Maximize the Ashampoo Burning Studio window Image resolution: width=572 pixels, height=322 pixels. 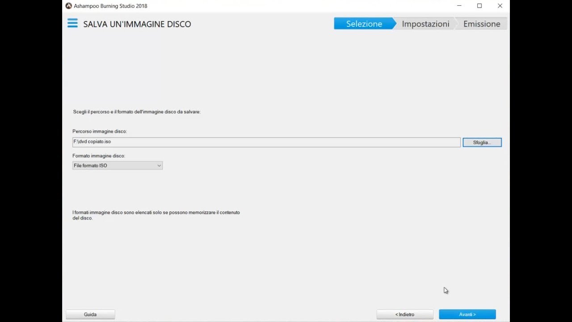(479, 6)
